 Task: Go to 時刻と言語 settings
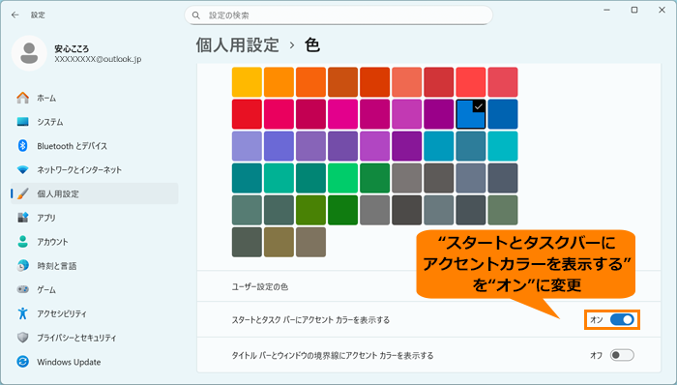(x=95, y=265)
